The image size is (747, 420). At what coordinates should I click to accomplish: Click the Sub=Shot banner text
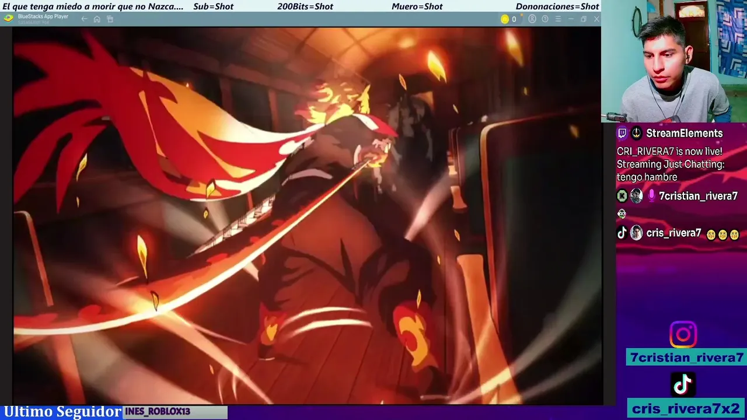point(213,6)
